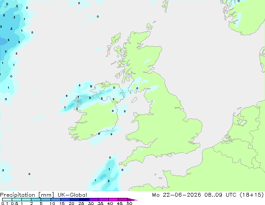Viewport: 265px width, 205px height.
Task: Click the "25" legend scale label
Action: [81, 203]
